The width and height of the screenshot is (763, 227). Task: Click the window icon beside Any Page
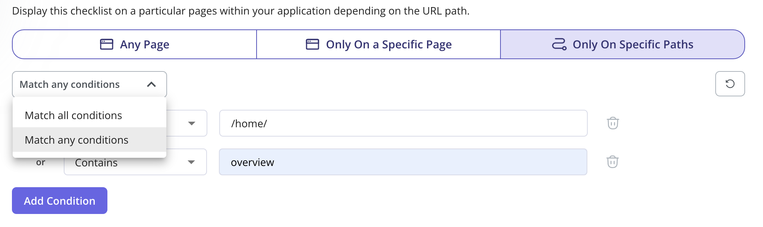107,44
